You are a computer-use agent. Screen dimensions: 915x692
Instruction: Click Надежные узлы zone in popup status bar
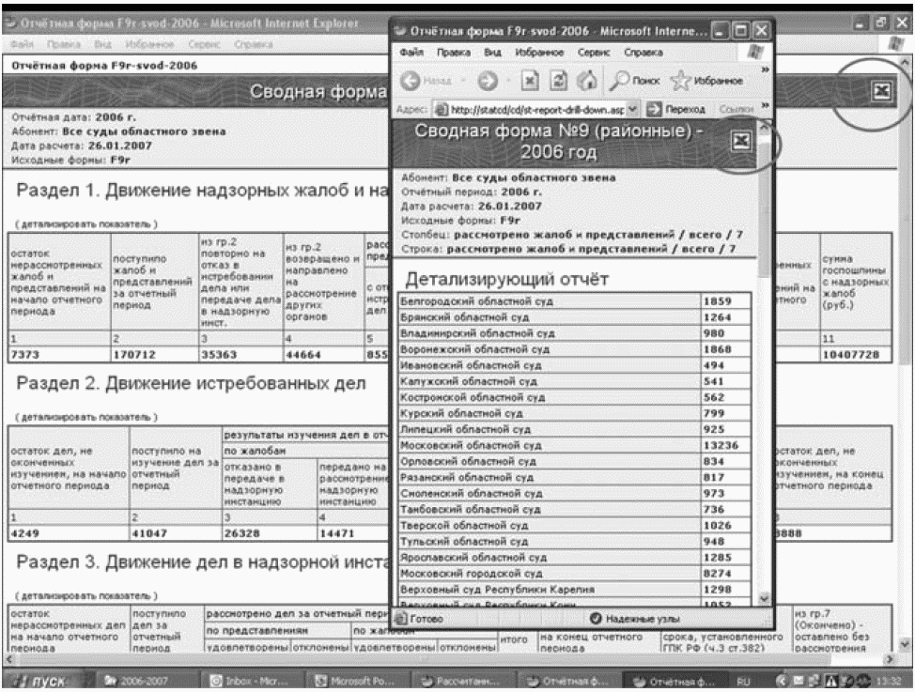click(x=635, y=619)
